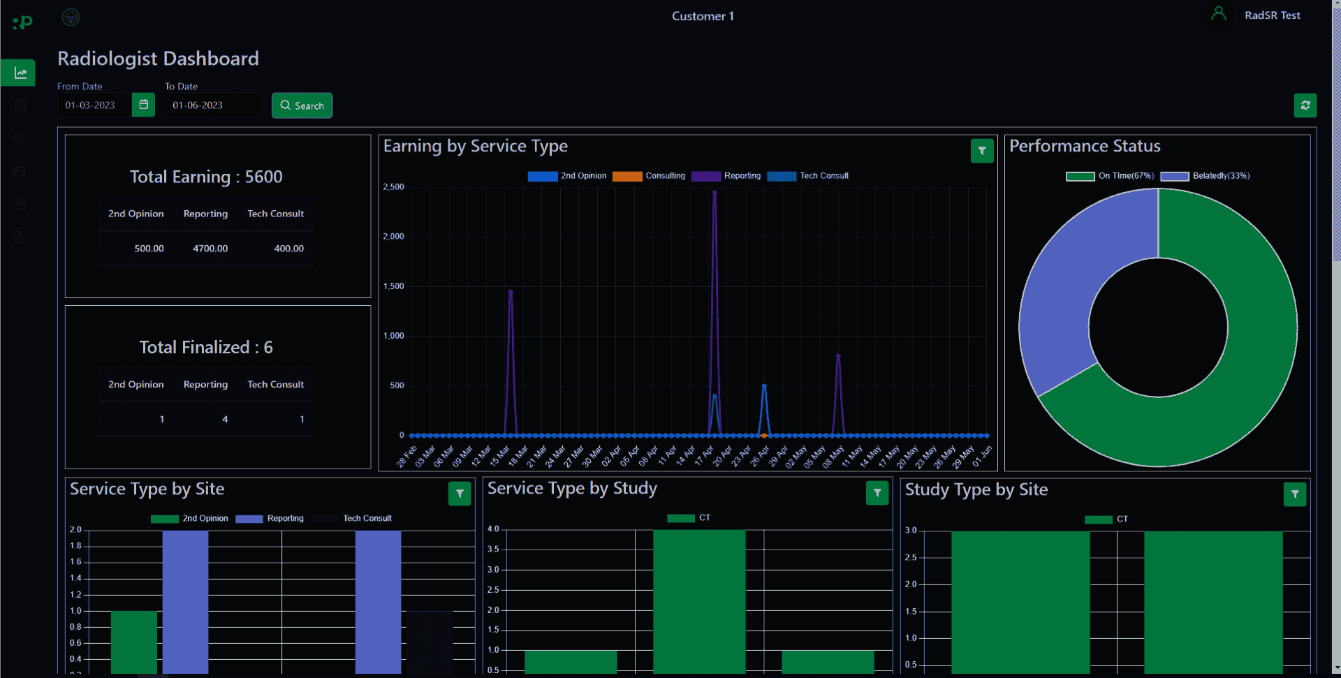Image resolution: width=1341 pixels, height=678 pixels.
Task: Open filter for Study Type by Site
Action: coord(1294,494)
